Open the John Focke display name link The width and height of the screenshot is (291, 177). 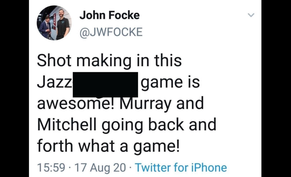coord(109,15)
